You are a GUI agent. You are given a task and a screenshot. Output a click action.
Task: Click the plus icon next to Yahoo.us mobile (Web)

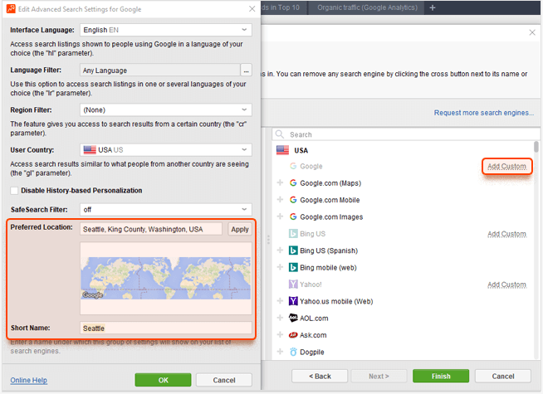(280, 301)
